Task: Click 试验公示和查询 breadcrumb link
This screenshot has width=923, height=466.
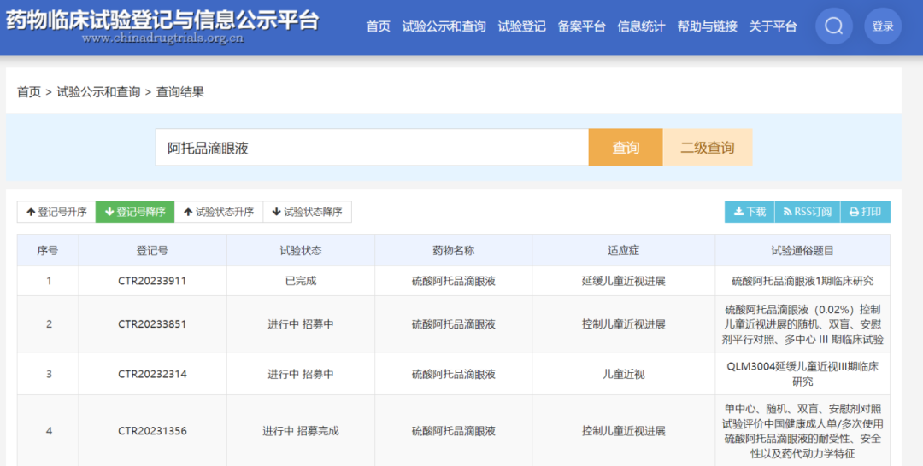Action: pos(98,91)
